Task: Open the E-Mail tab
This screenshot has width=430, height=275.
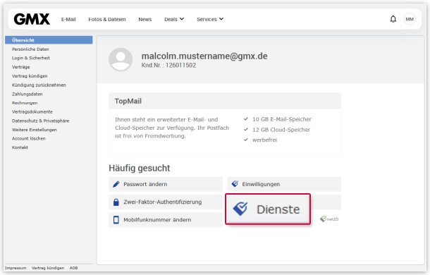Action: tap(68, 19)
